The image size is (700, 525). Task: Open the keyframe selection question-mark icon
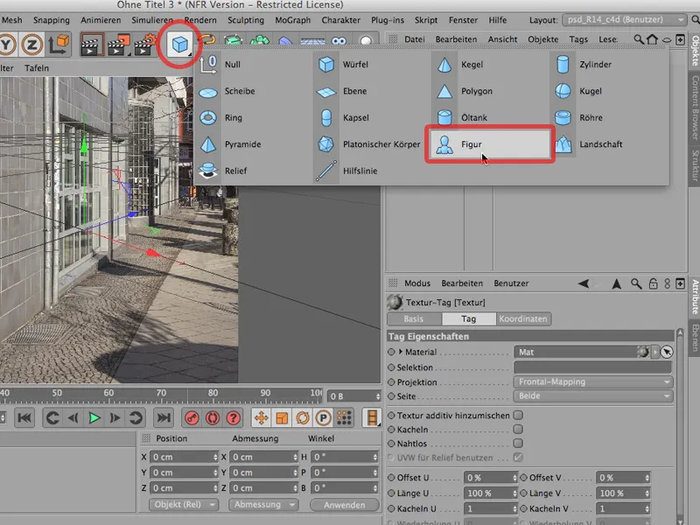tap(233, 418)
